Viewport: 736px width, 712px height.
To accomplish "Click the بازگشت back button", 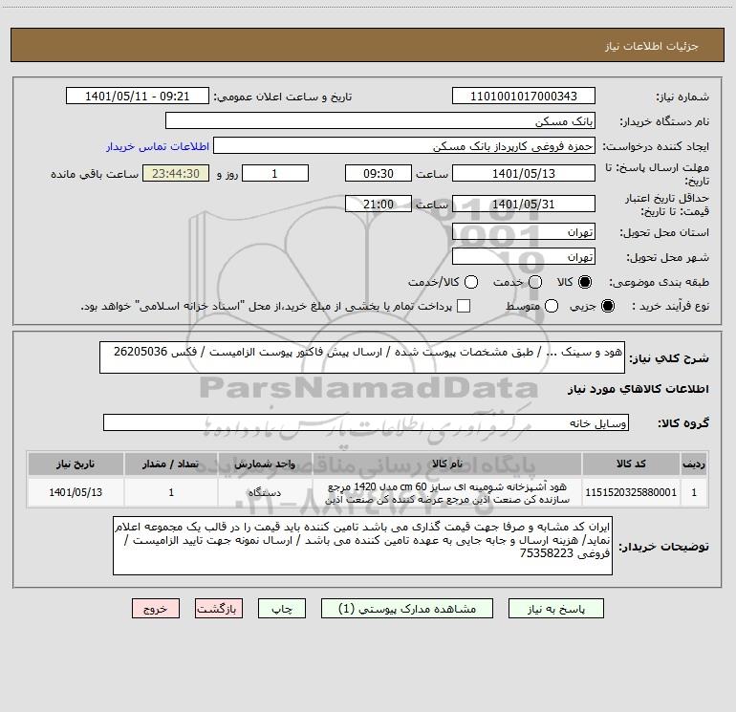I will pos(219,609).
